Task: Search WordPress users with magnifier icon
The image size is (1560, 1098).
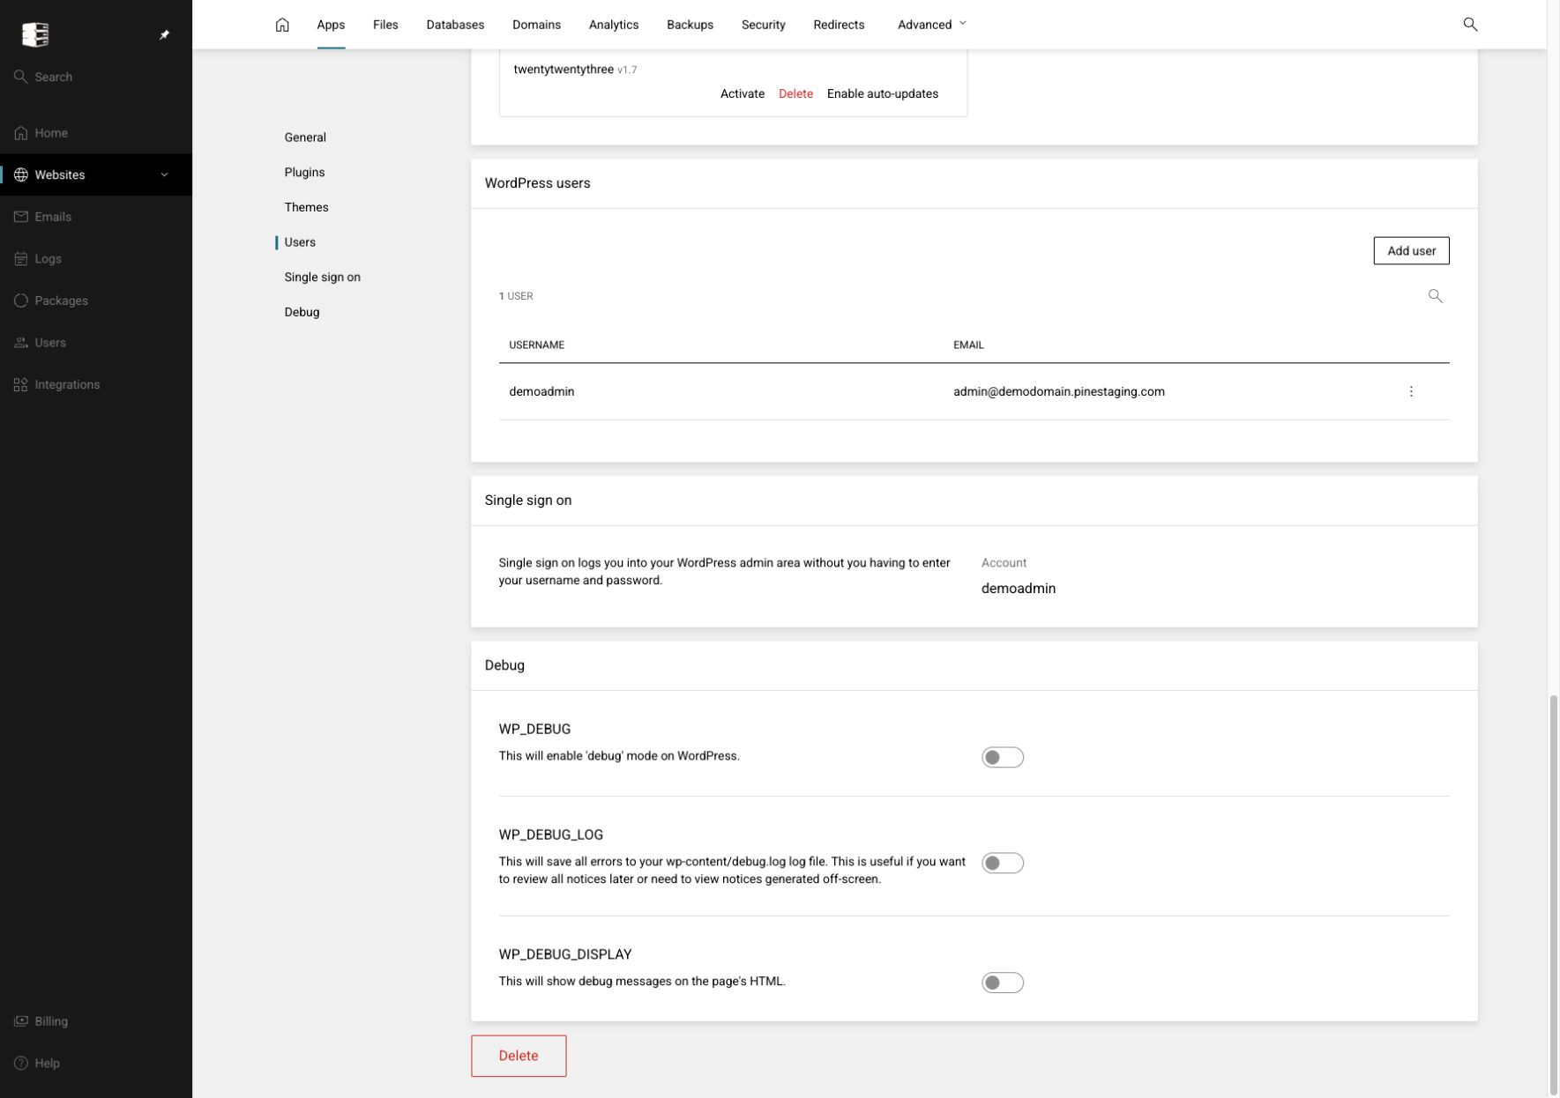Action: (x=1435, y=296)
